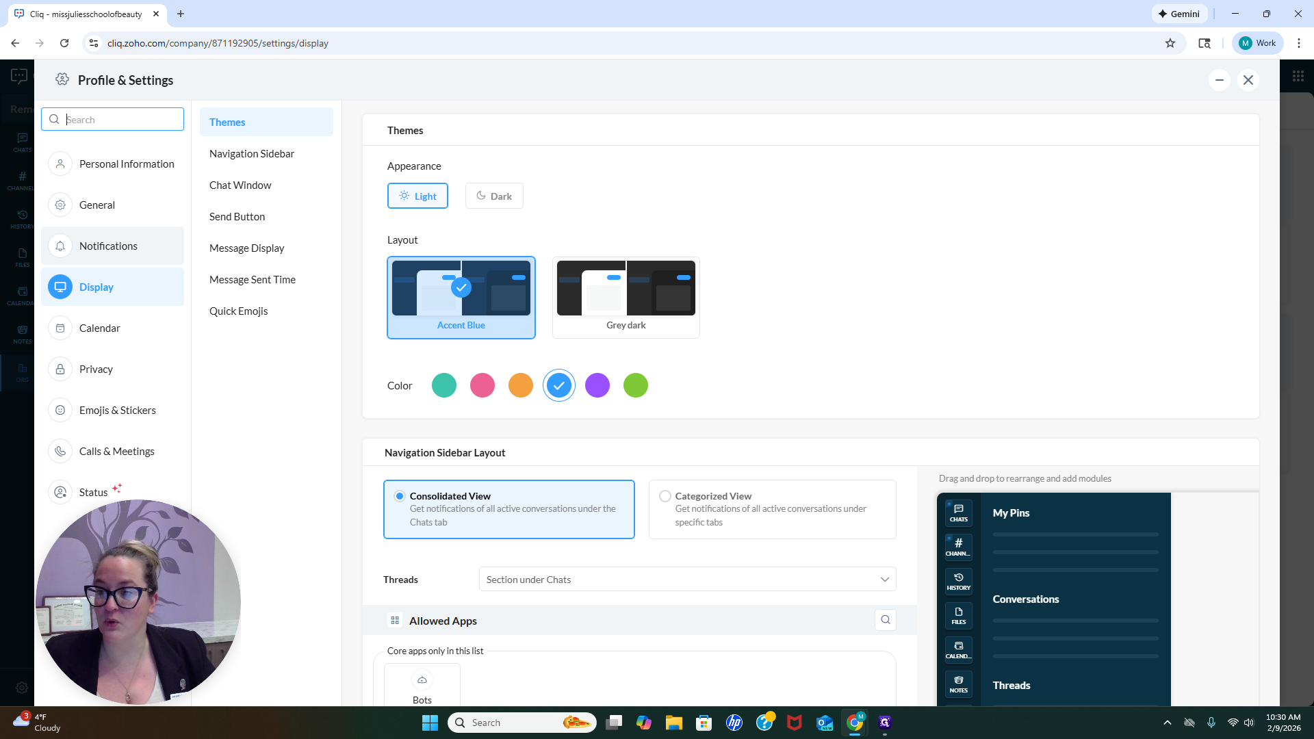Show hidden system tray icons
Image resolution: width=1314 pixels, height=739 pixels.
coord(1168,723)
